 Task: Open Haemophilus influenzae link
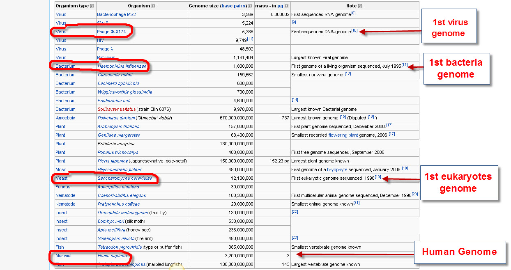pos(122,66)
